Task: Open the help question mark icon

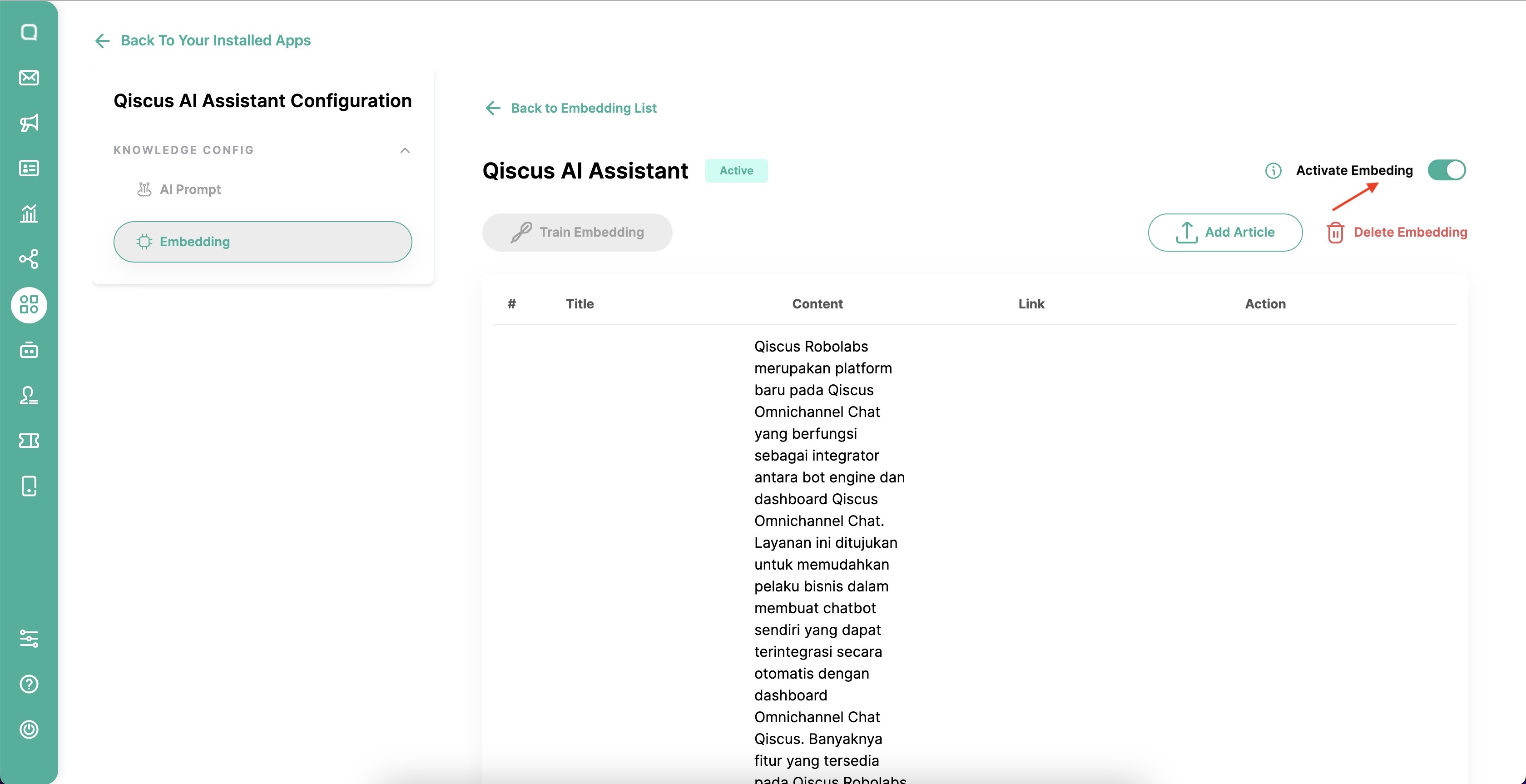Action: click(x=29, y=684)
